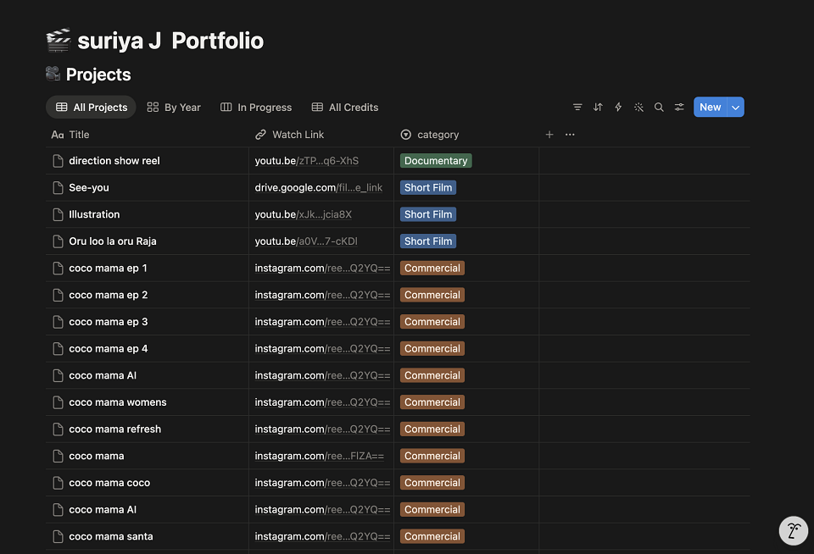Open the coco mama ep 2 title
Viewport: 814px width, 554px height.
click(x=108, y=295)
